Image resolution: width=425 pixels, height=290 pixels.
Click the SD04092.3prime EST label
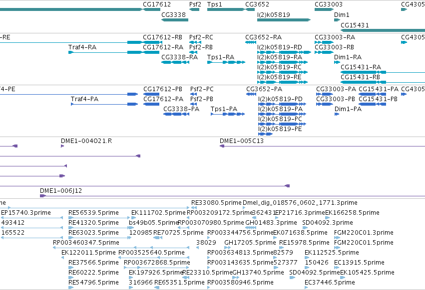pos(328,223)
